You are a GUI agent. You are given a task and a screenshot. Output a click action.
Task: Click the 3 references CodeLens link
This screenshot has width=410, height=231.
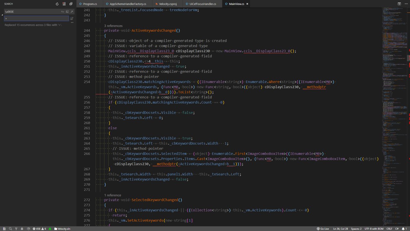[x=113, y=26]
